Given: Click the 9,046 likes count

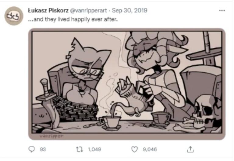Looking at the screenshot, I should [x=150, y=149].
